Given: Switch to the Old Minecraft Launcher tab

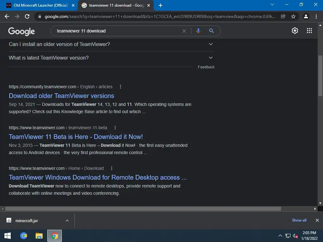Looking at the screenshot, I should 39,5.
